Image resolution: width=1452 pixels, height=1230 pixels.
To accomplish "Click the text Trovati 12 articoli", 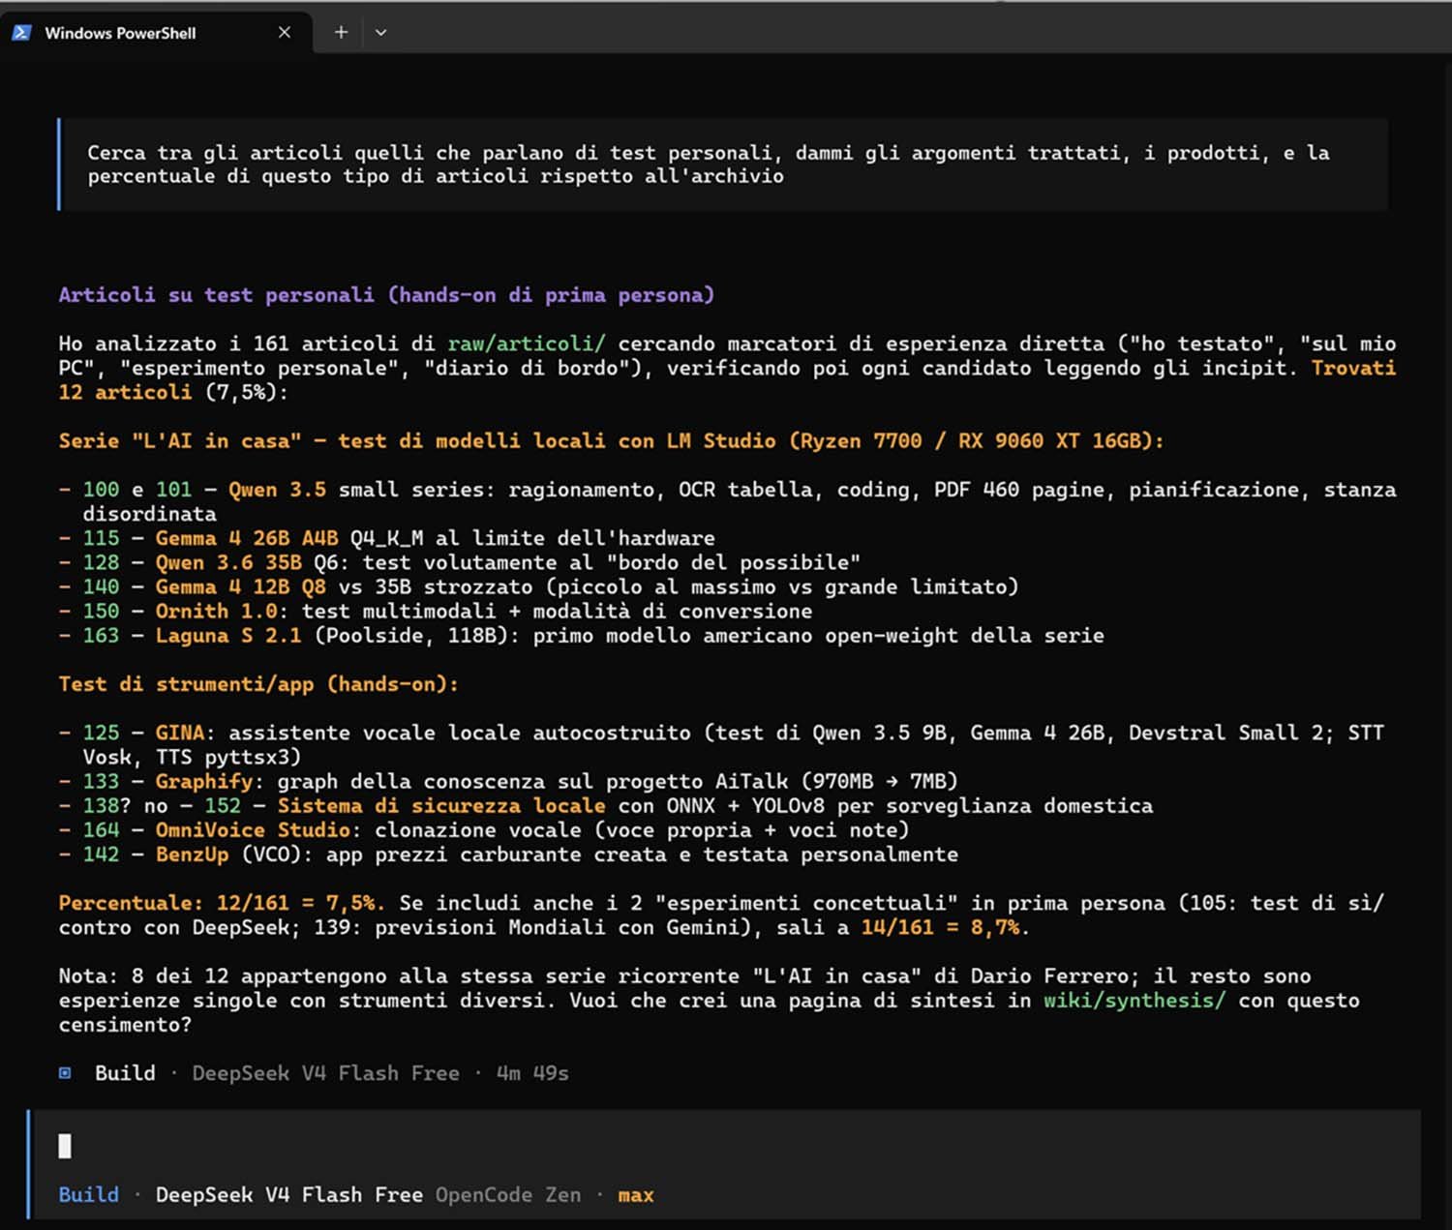I will 727,379.
